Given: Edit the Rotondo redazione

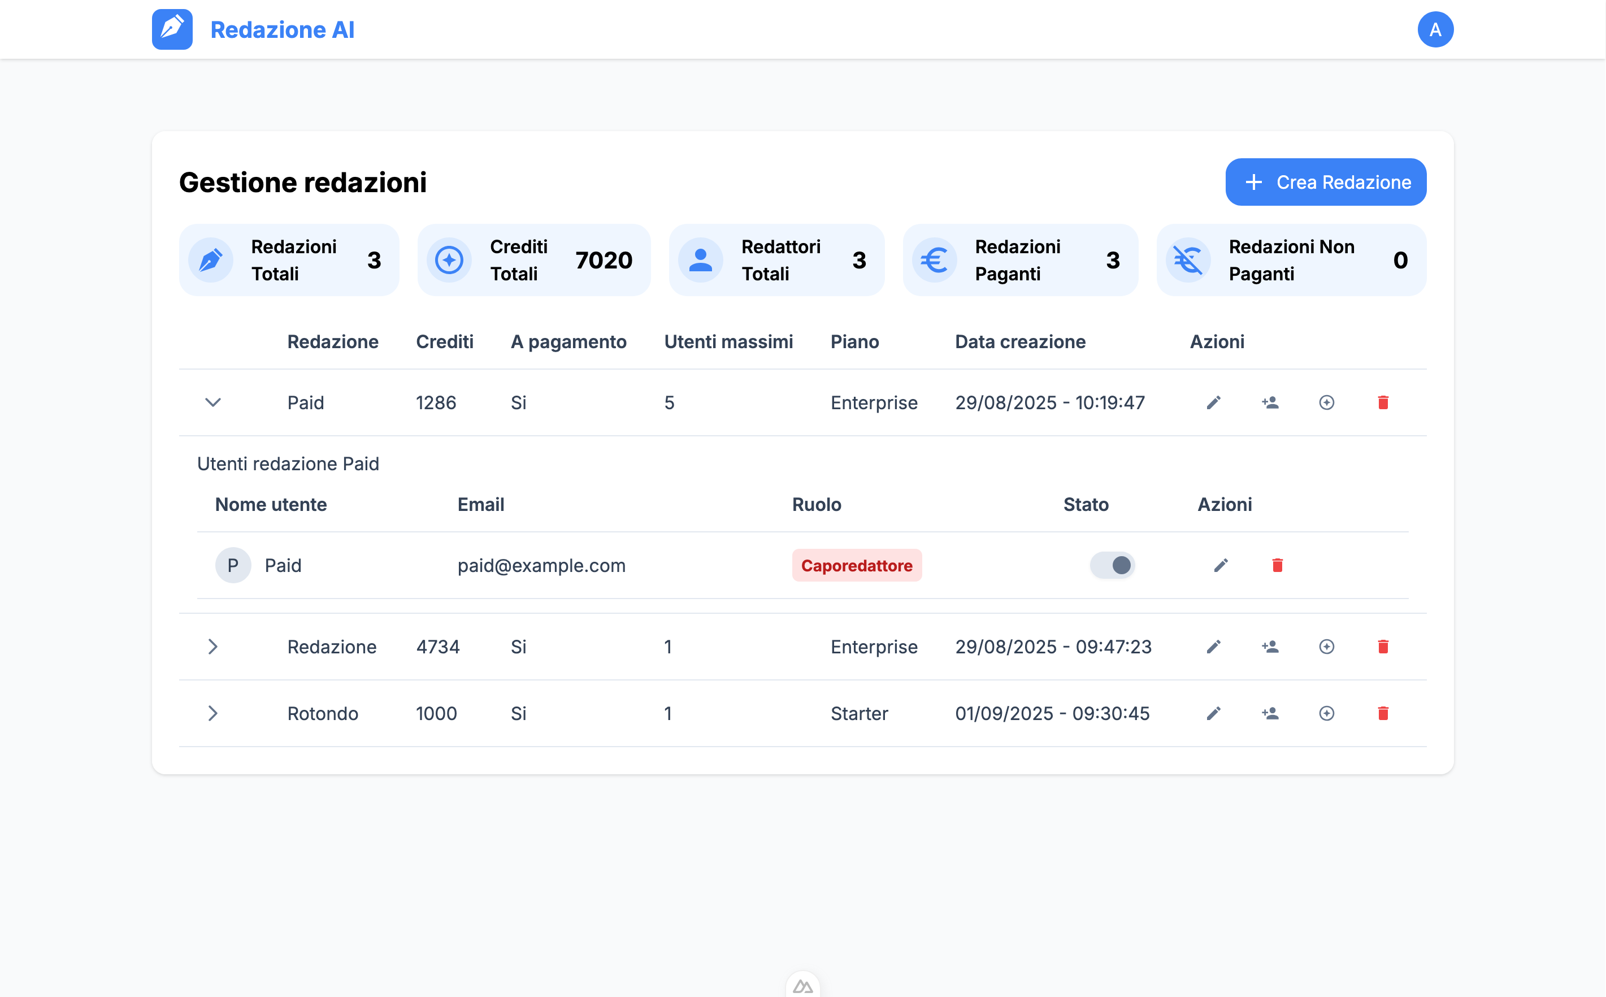Looking at the screenshot, I should (x=1214, y=713).
